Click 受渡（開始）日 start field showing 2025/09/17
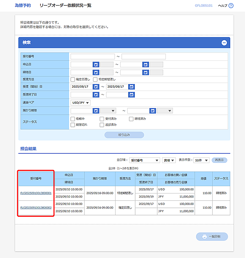Image resolution: width=245 pixels, height=258 pixels. (82, 87)
